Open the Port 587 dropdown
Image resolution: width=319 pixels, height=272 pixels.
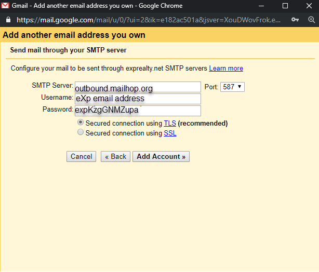(x=232, y=87)
